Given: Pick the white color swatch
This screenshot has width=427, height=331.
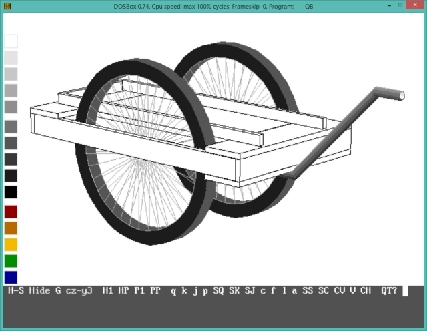Looking at the screenshot, I should (11, 41).
